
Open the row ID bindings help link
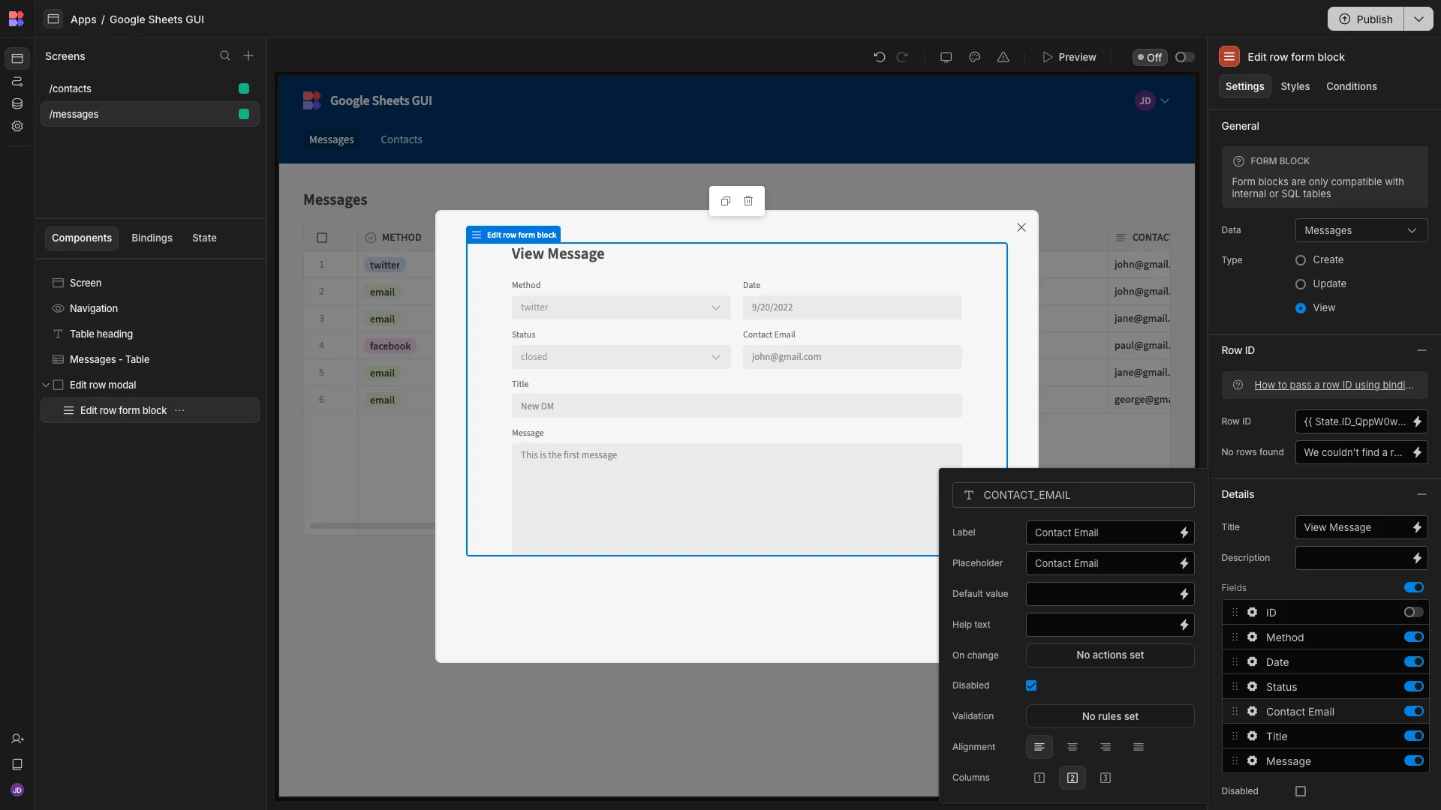(1333, 385)
